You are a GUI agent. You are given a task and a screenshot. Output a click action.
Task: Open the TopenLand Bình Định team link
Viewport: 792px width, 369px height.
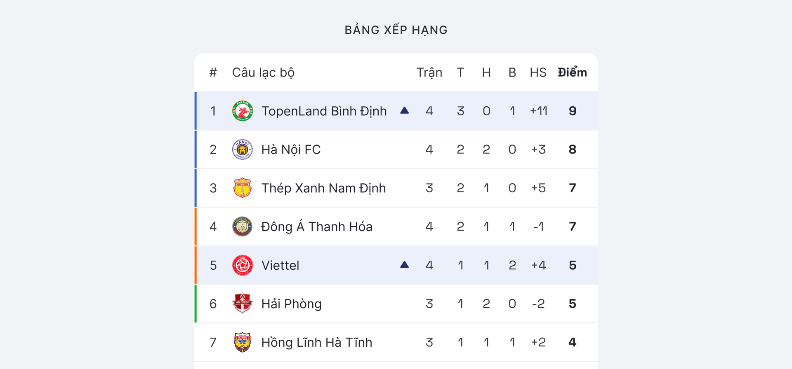click(x=324, y=111)
